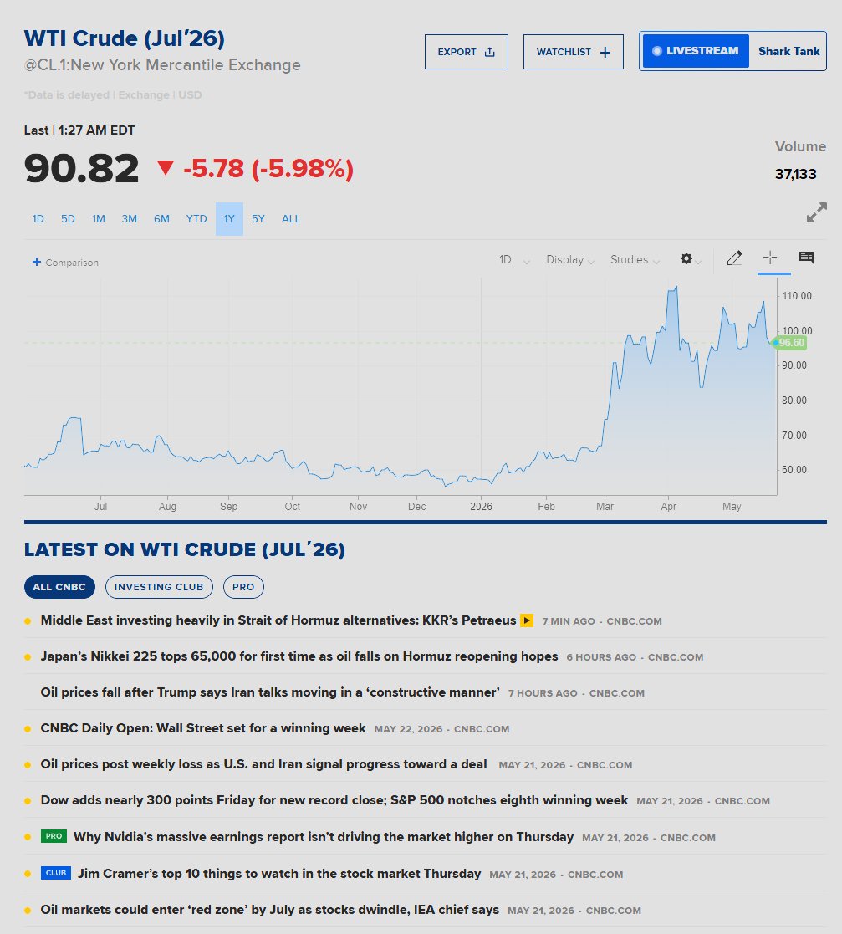Open the KKR's Petraeus Hormuz alternatives article
842x934 pixels.
(x=278, y=620)
